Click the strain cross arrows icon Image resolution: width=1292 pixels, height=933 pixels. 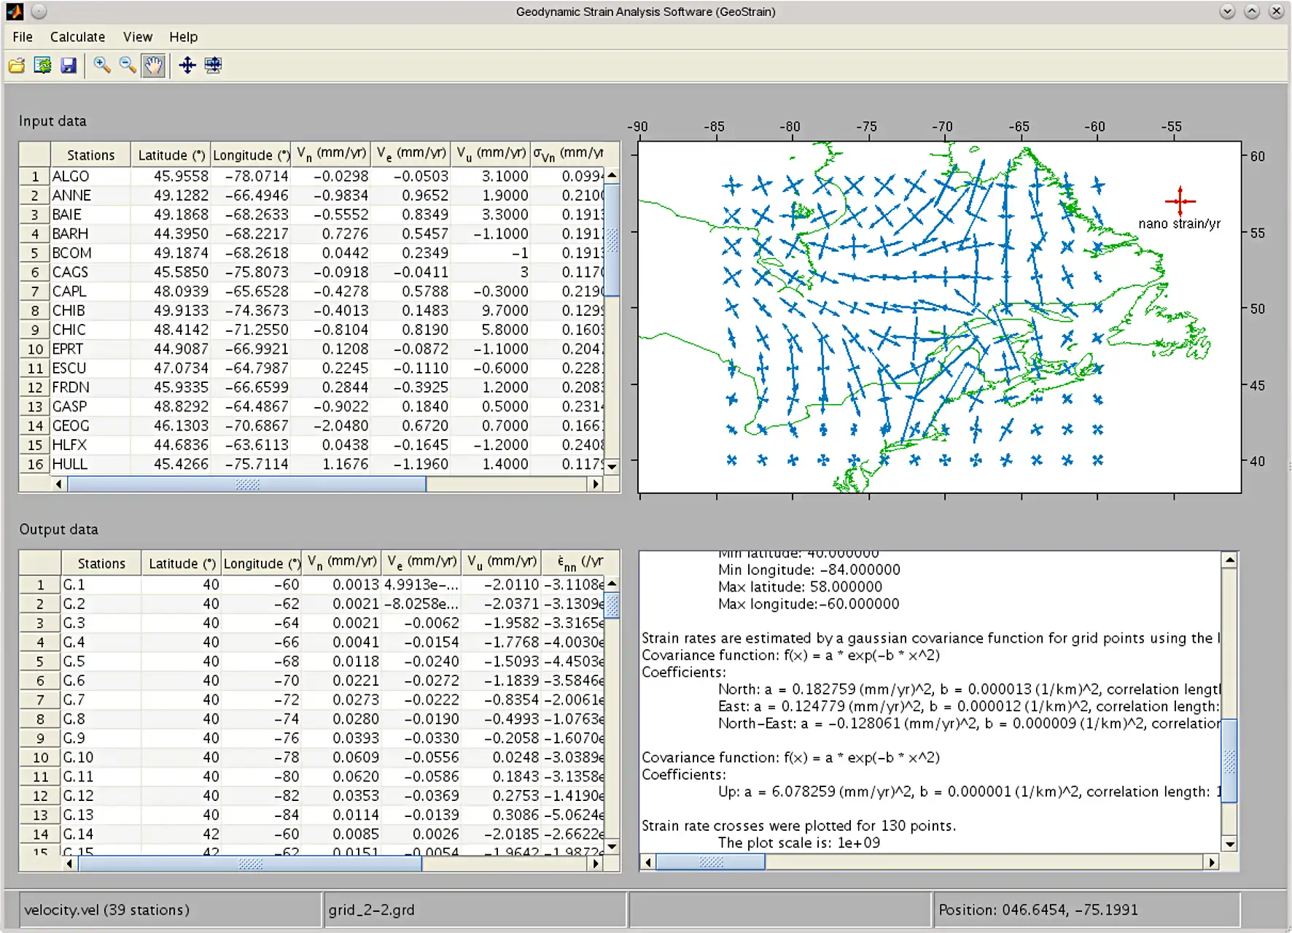(187, 66)
